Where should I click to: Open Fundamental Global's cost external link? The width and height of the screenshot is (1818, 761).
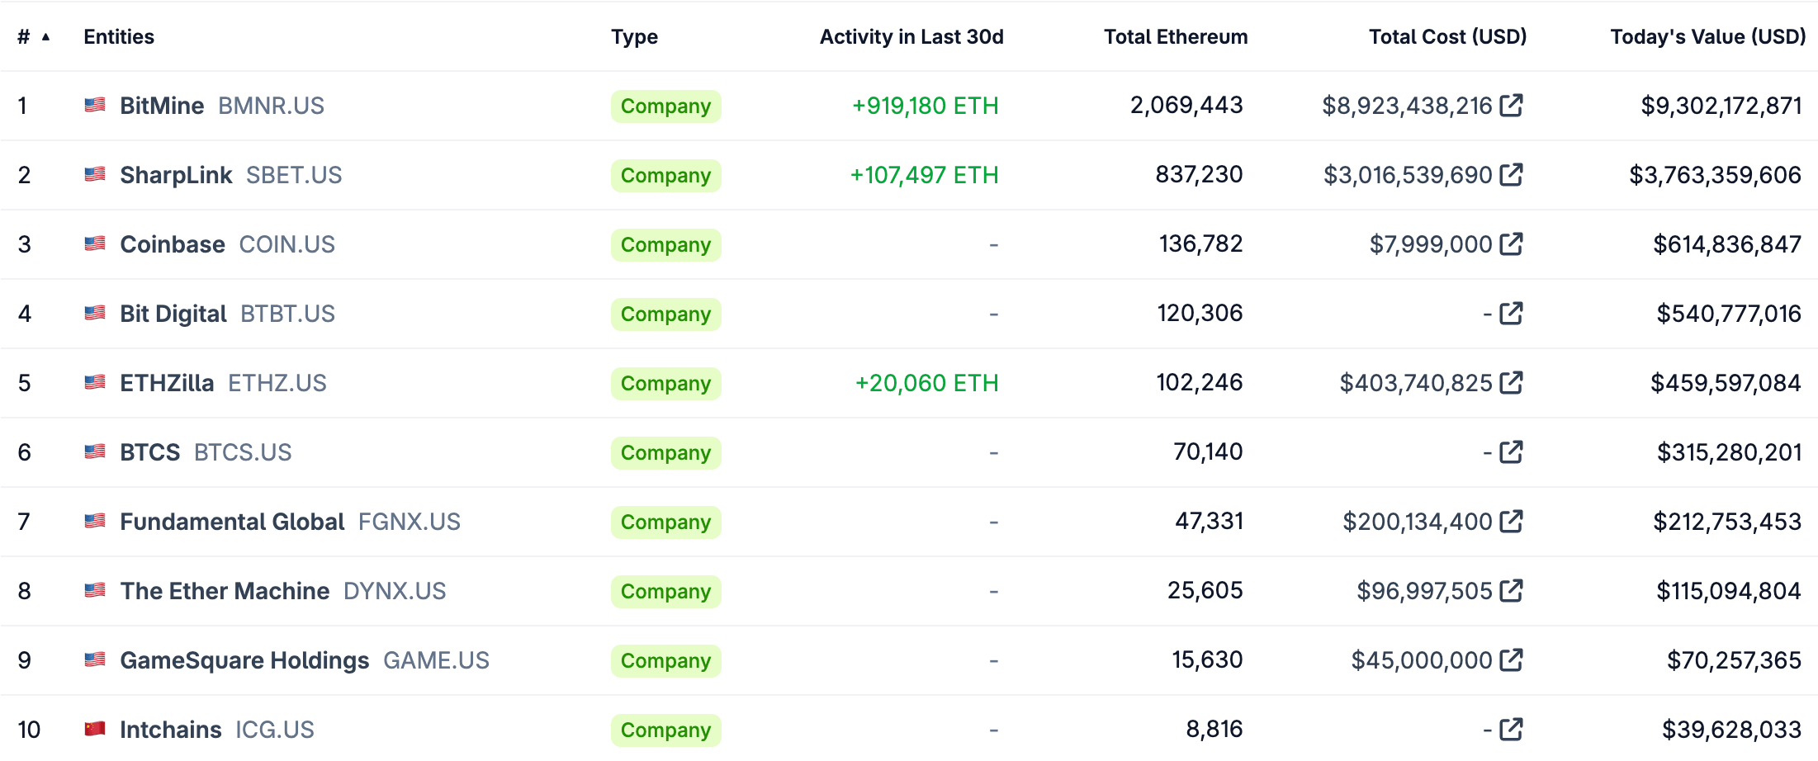pyautogui.click(x=1513, y=522)
